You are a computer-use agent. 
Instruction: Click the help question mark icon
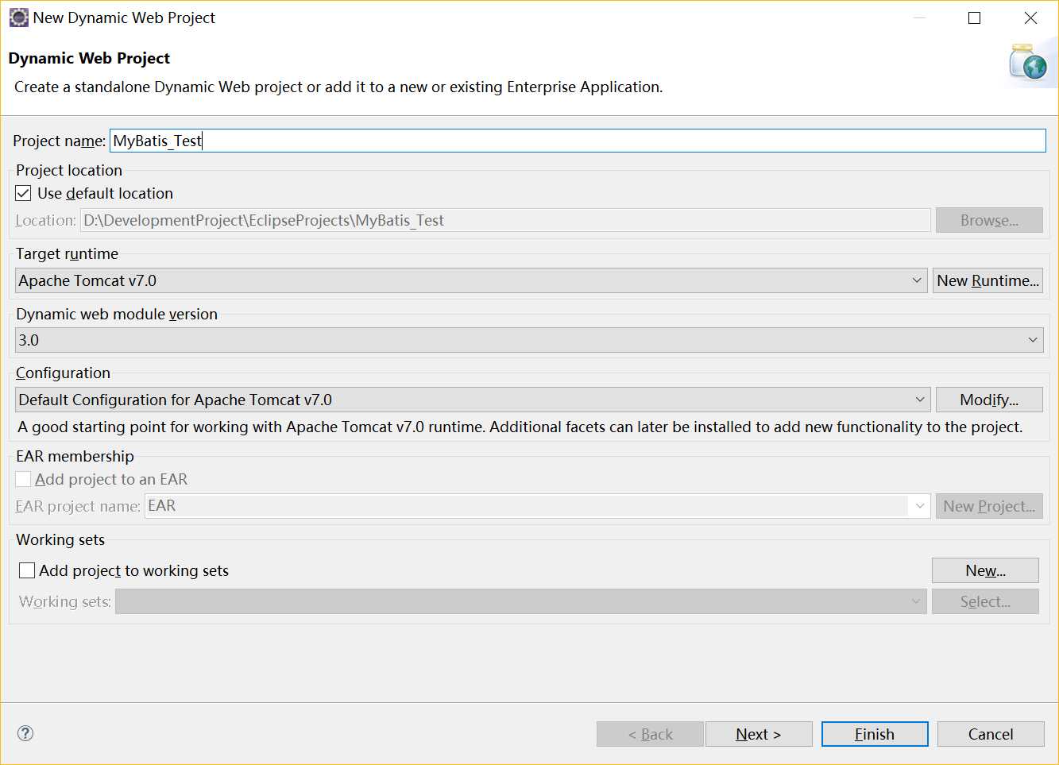click(x=25, y=733)
